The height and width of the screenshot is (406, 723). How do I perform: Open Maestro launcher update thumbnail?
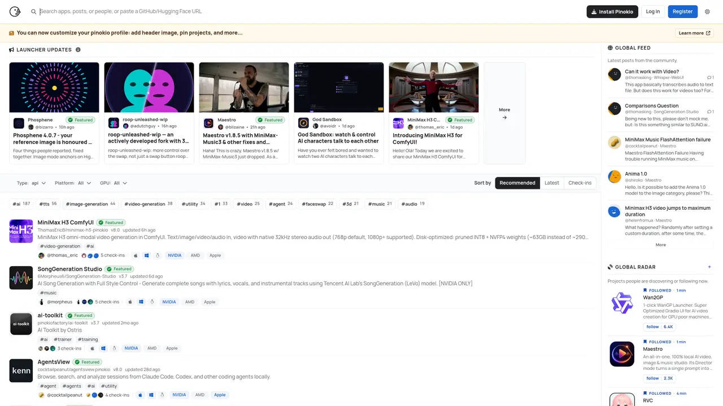pyautogui.click(x=244, y=87)
